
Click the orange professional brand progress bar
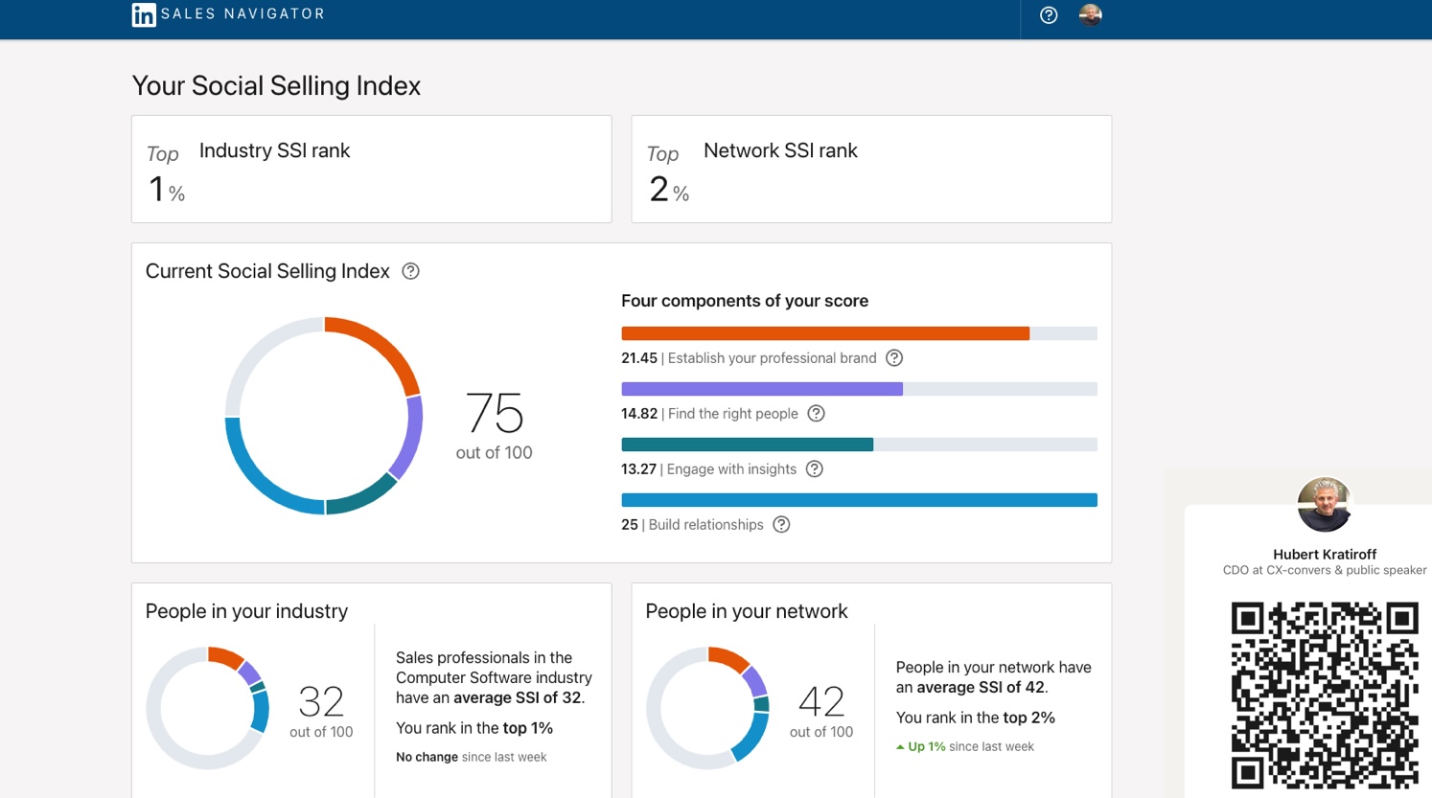[x=825, y=333]
